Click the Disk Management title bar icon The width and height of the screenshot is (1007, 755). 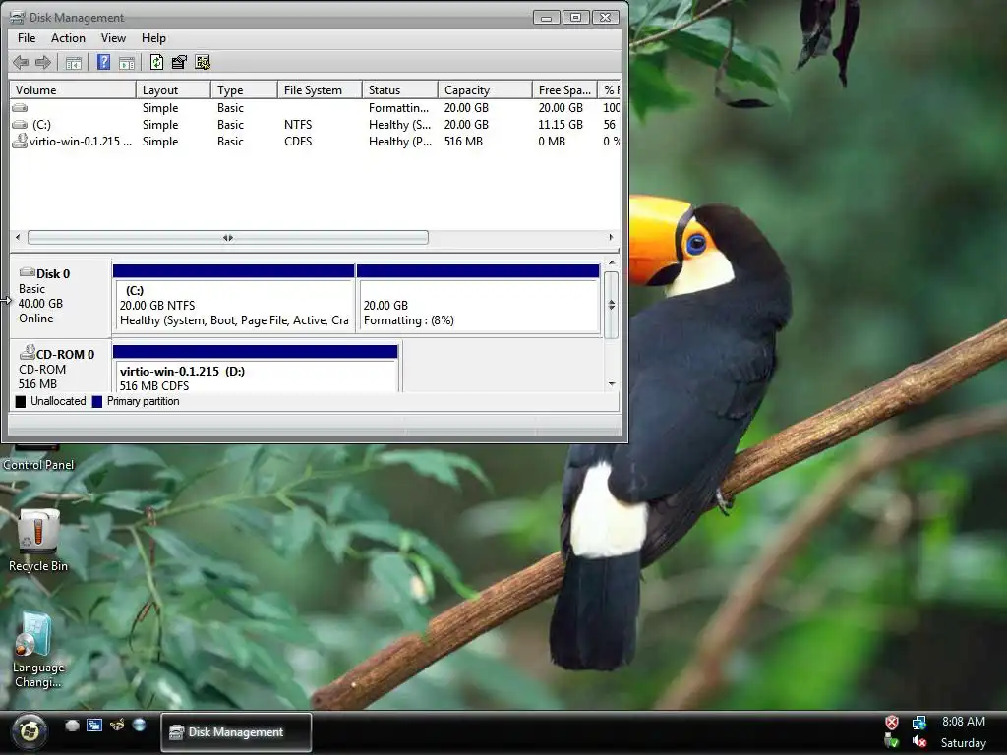18,18
